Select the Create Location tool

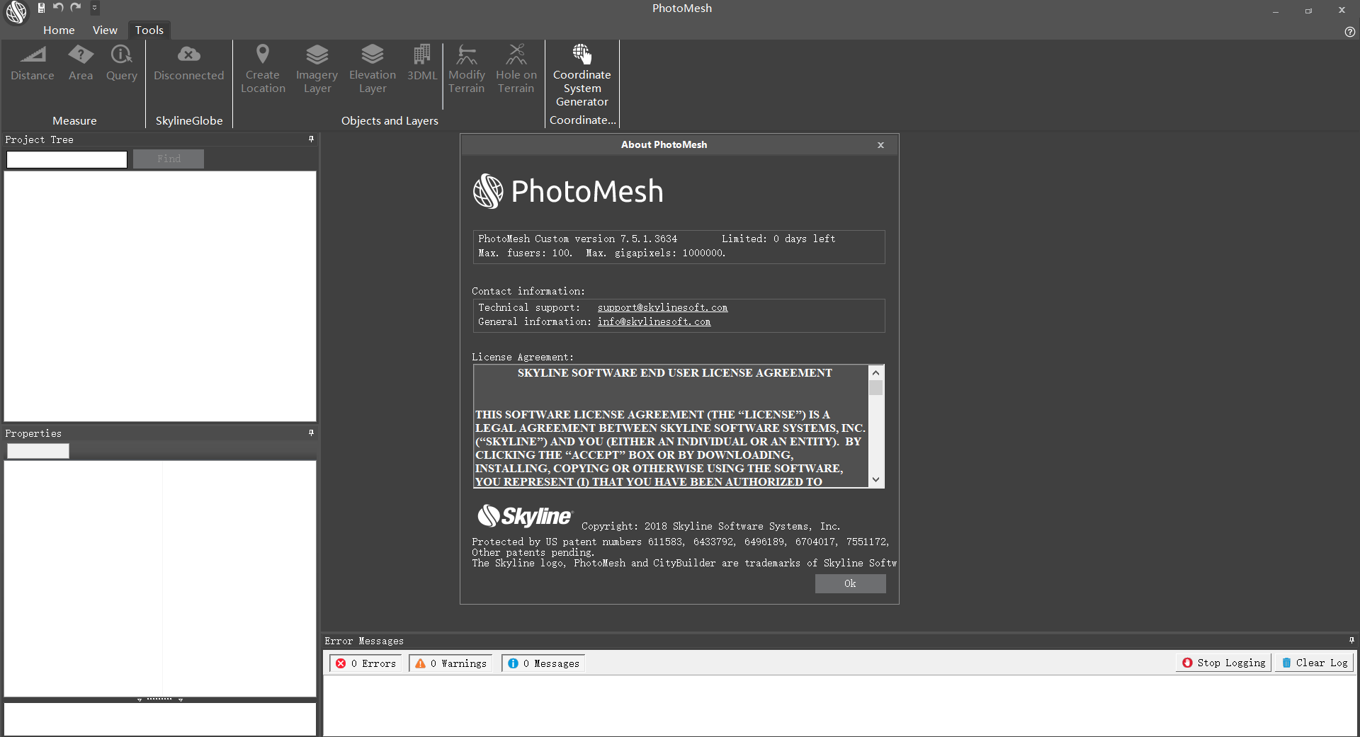click(x=263, y=67)
